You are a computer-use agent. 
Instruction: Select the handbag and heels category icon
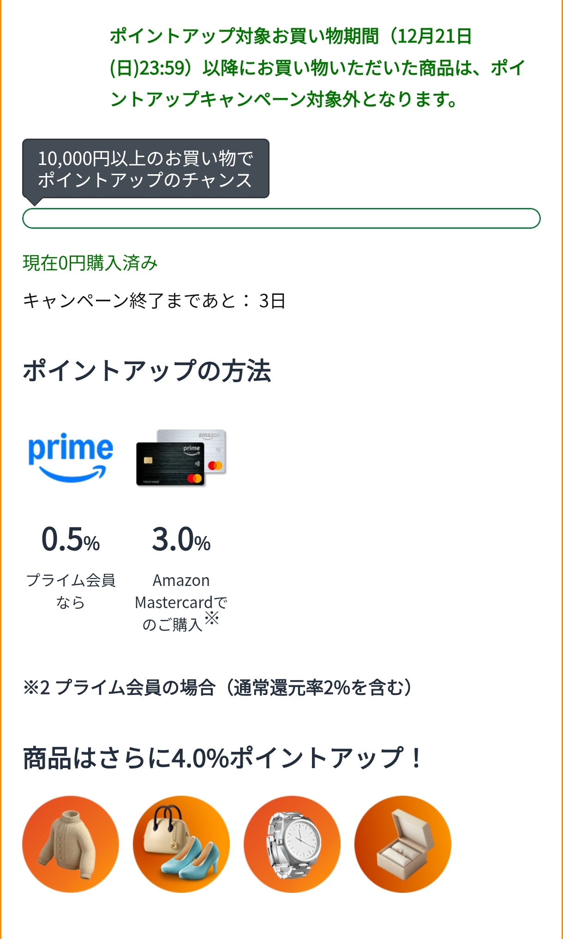181,844
